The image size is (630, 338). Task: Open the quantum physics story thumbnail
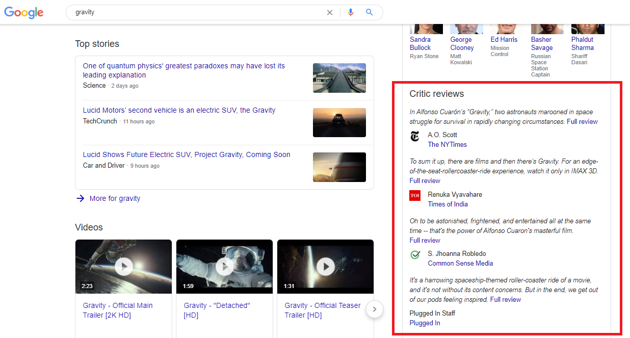339,78
